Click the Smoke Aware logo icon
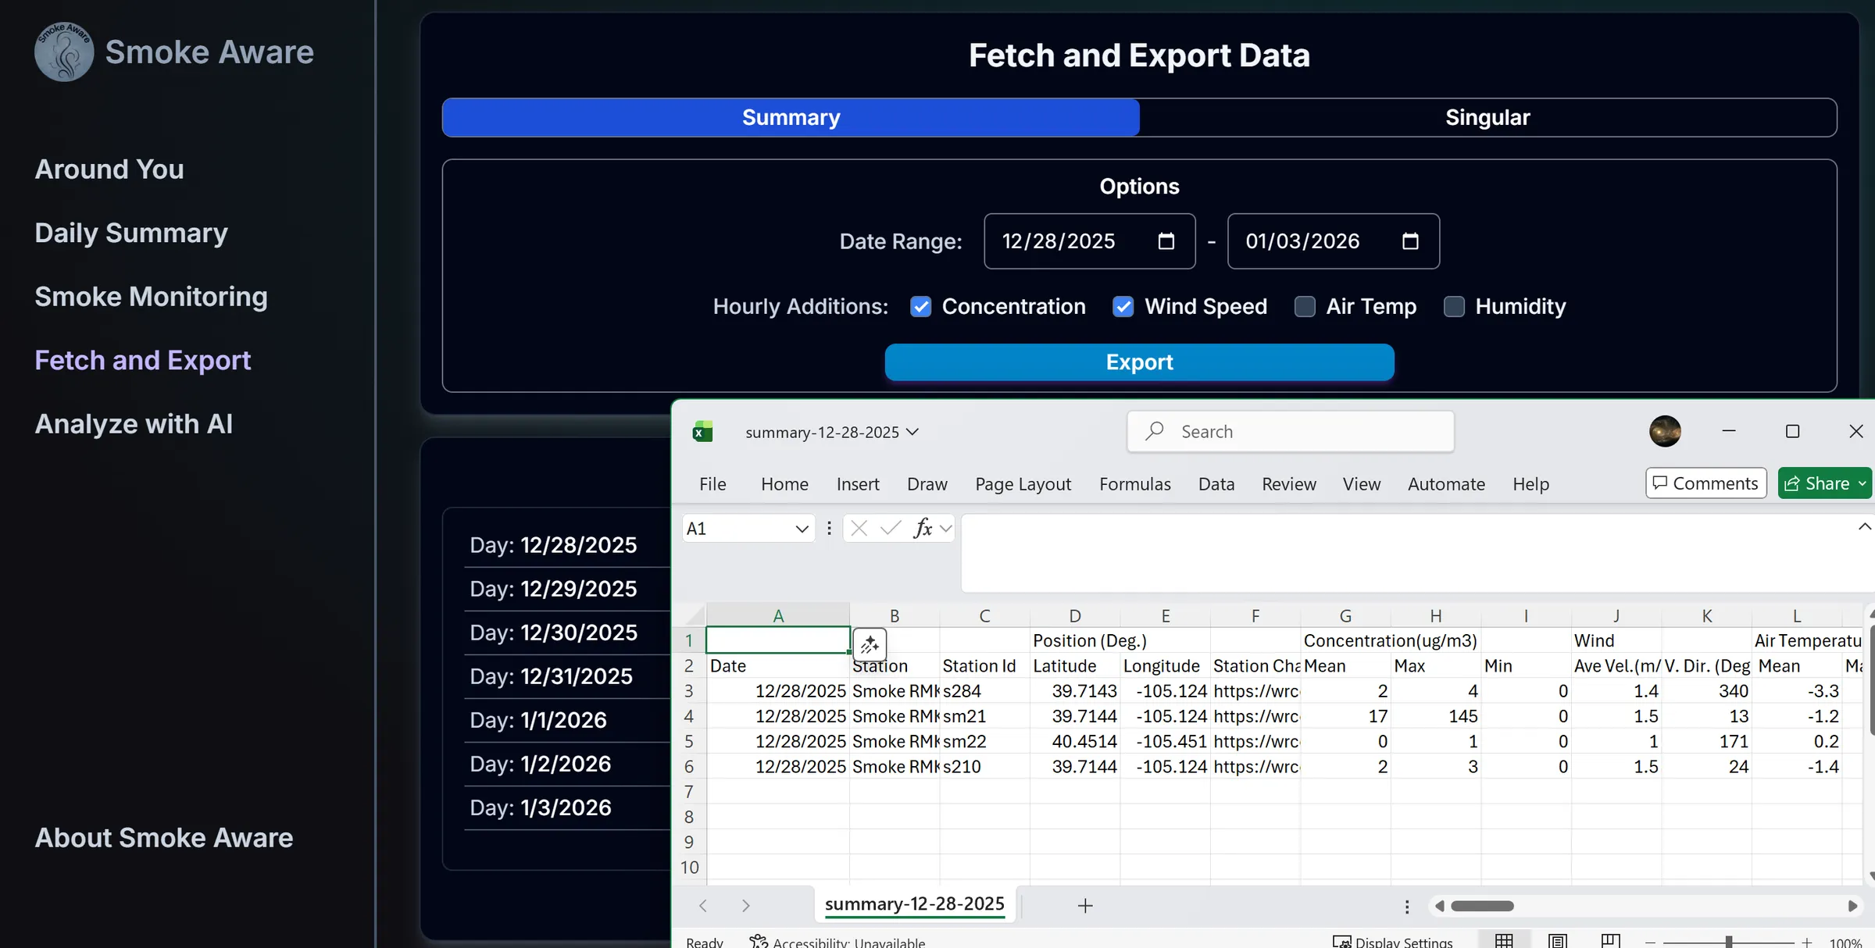The image size is (1875, 948). pos(64,52)
